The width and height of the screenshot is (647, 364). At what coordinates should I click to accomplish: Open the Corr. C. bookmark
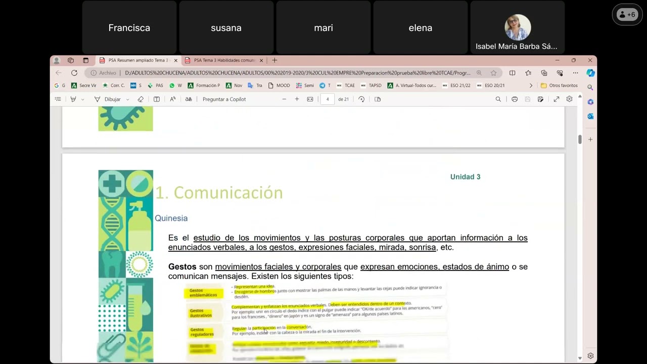click(x=113, y=85)
